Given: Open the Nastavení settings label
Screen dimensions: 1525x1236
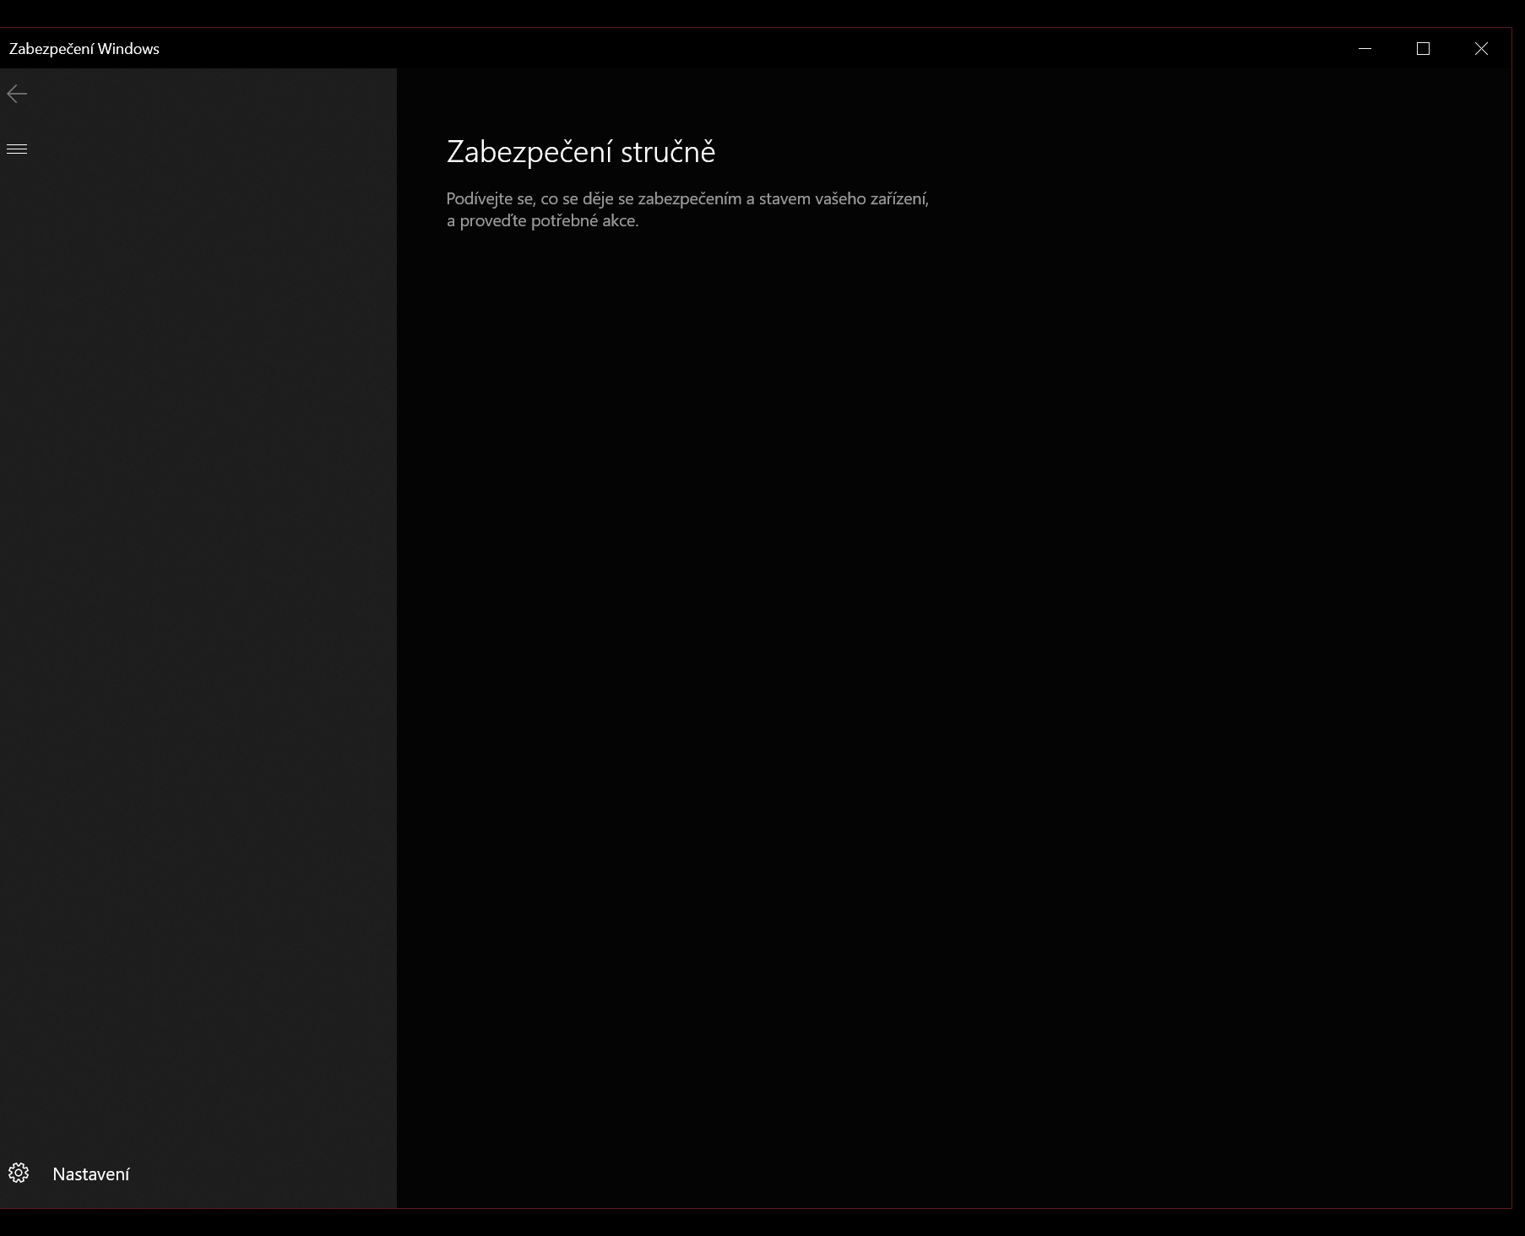Looking at the screenshot, I should pos(91,1174).
